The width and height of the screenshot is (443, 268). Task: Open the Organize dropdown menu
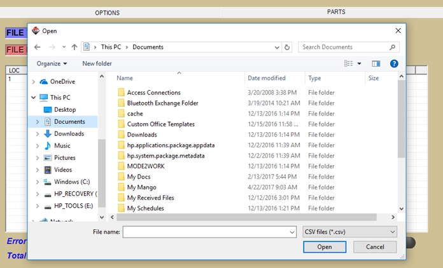(x=52, y=64)
